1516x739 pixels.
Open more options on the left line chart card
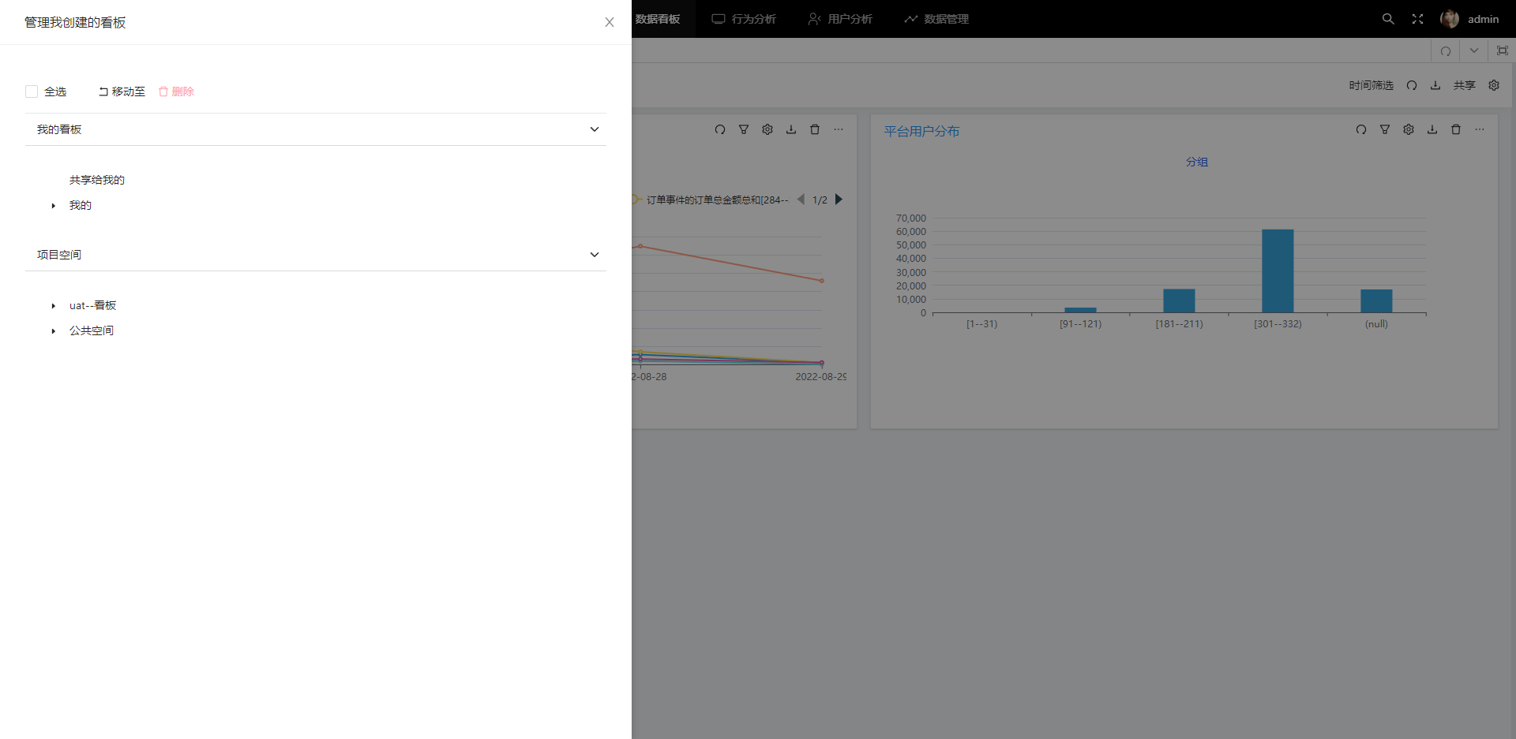(x=839, y=129)
